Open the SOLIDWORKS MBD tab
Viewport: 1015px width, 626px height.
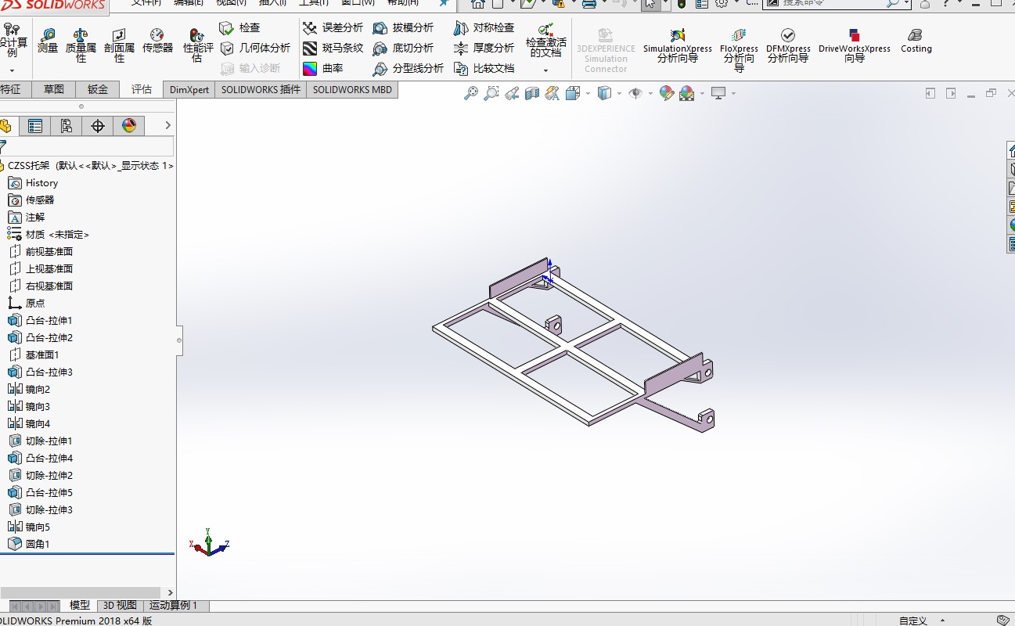pos(352,89)
